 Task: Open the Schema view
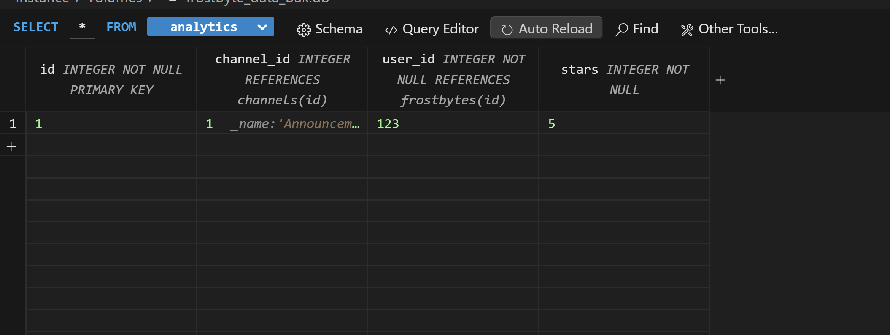pos(339,29)
